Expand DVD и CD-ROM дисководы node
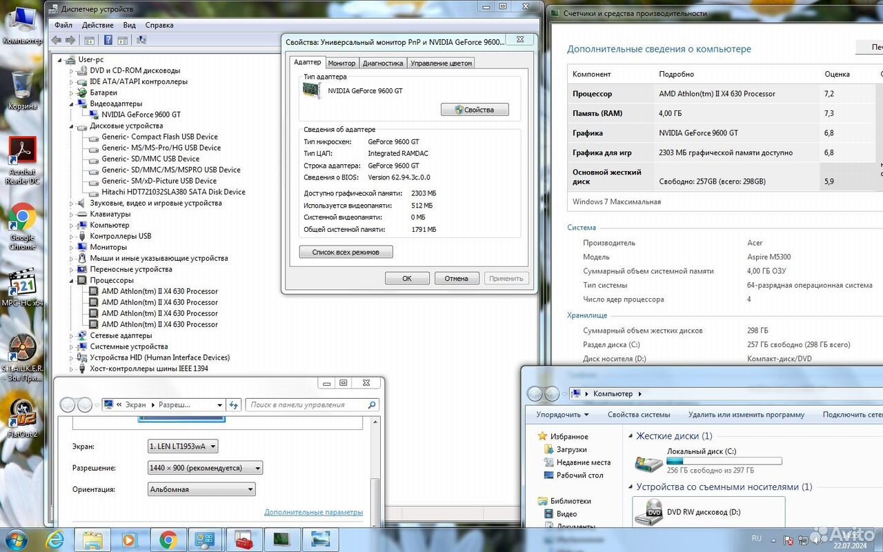Viewport: 883px width, 552px height. point(71,70)
